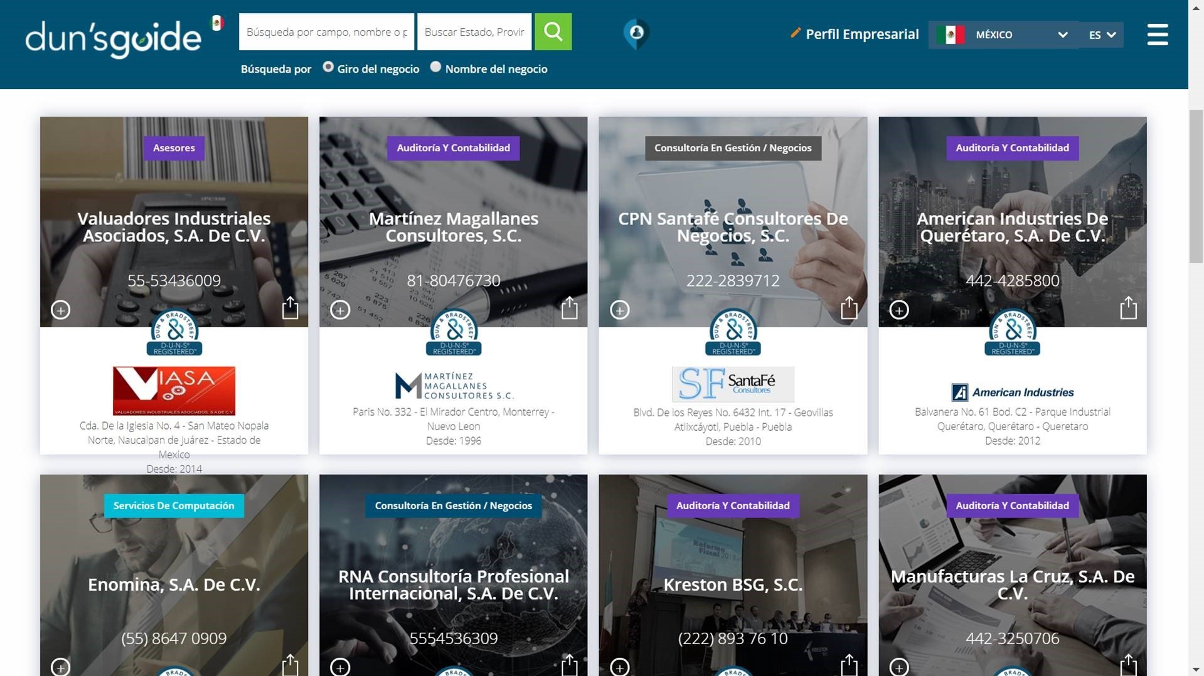Open Valuadores Industriales Asociados company title
Screen dimensions: 1204x676
coord(174,227)
